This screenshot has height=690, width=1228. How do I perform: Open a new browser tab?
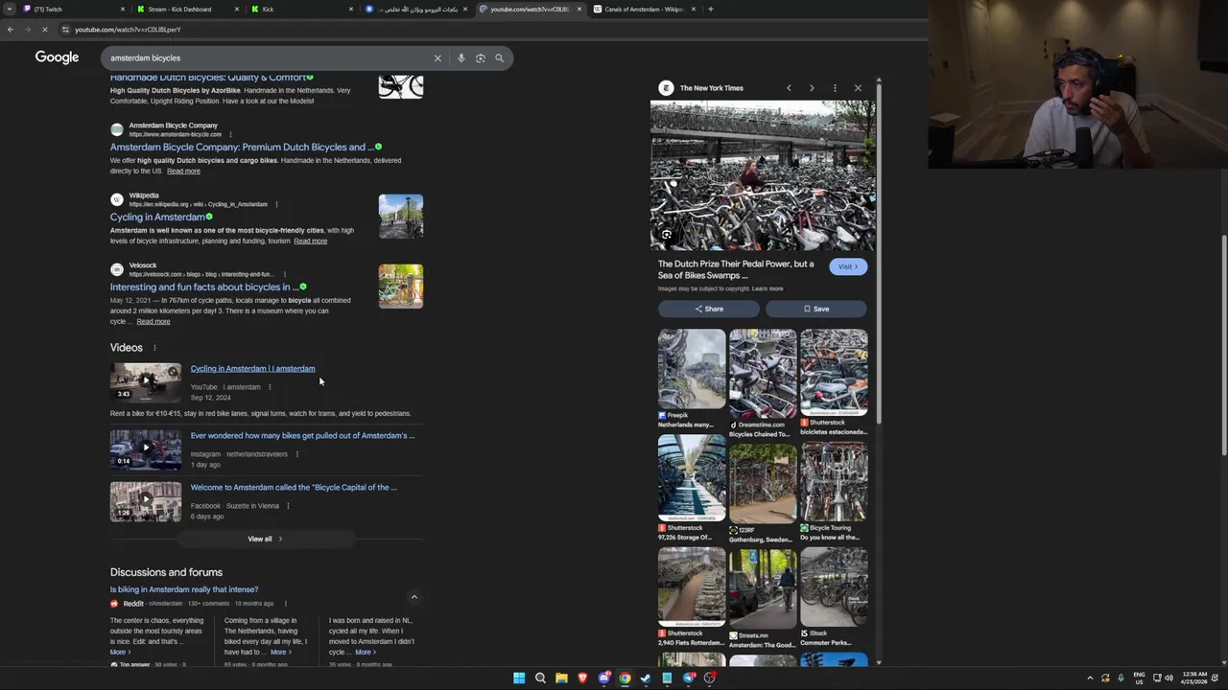click(710, 10)
